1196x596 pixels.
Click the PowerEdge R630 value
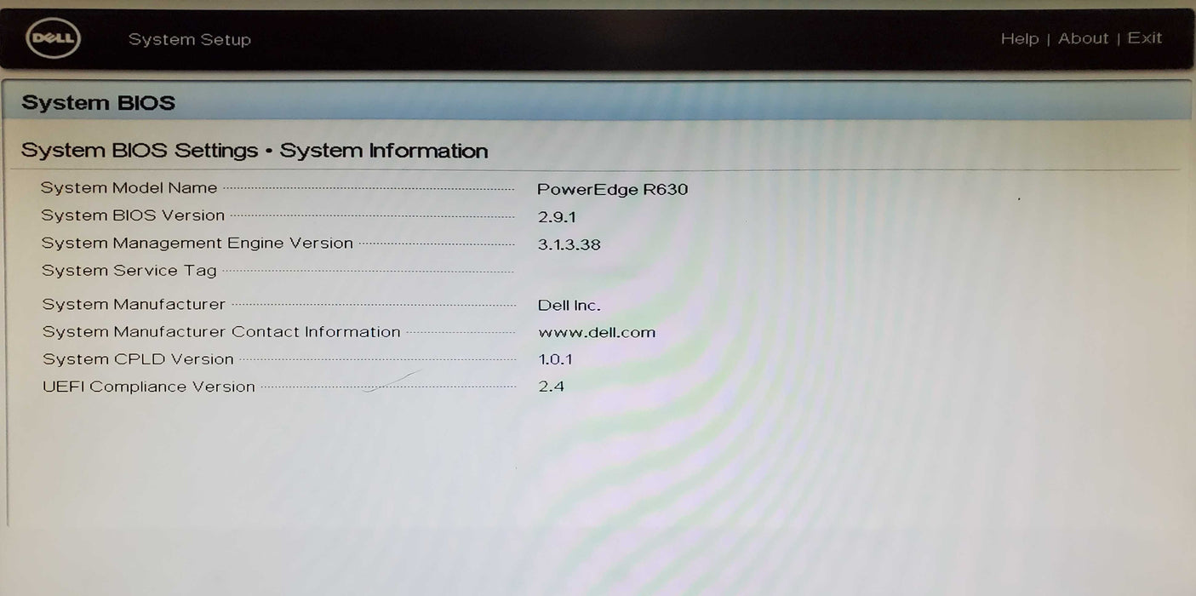(x=612, y=189)
